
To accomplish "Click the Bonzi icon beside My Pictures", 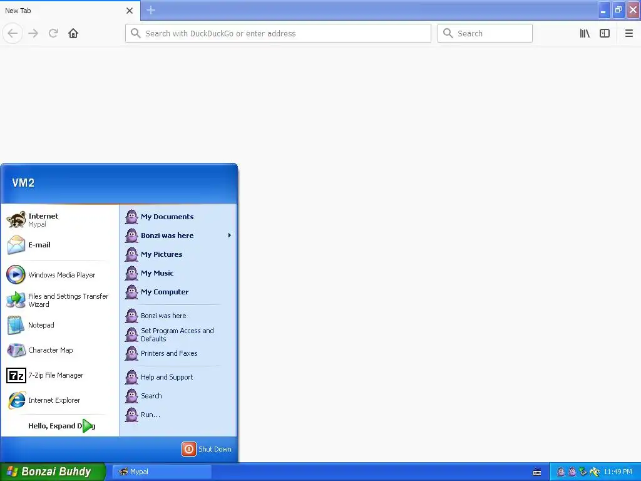I will coord(131,254).
